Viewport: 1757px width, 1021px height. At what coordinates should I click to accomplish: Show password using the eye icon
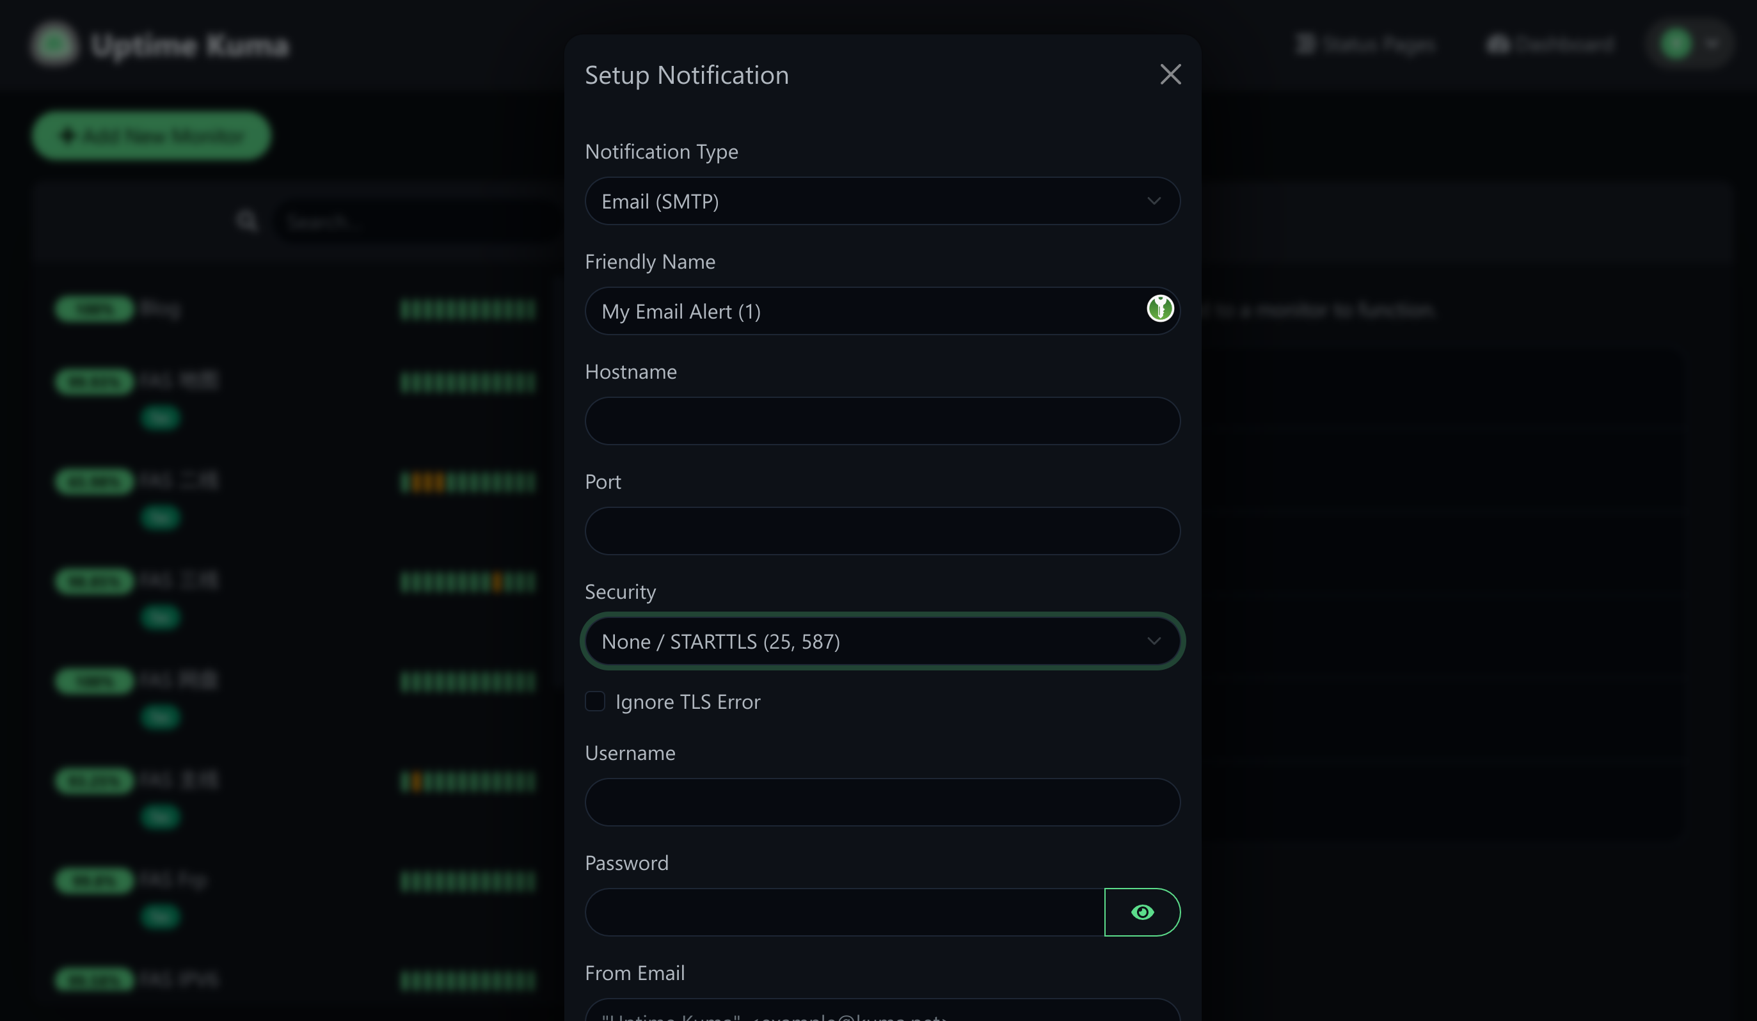(1141, 912)
